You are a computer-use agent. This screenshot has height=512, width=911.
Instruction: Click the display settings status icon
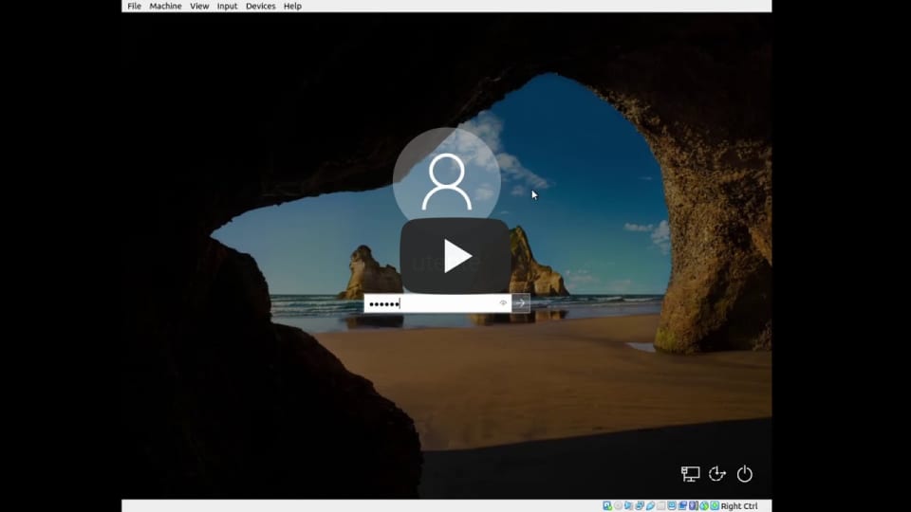tap(671, 505)
